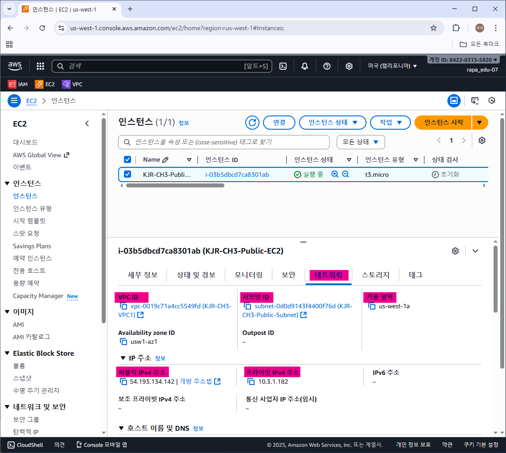Collapse the 호스트 이름 및 DNS section
This screenshot has width=506, height=453.
[x=121, y=429]
